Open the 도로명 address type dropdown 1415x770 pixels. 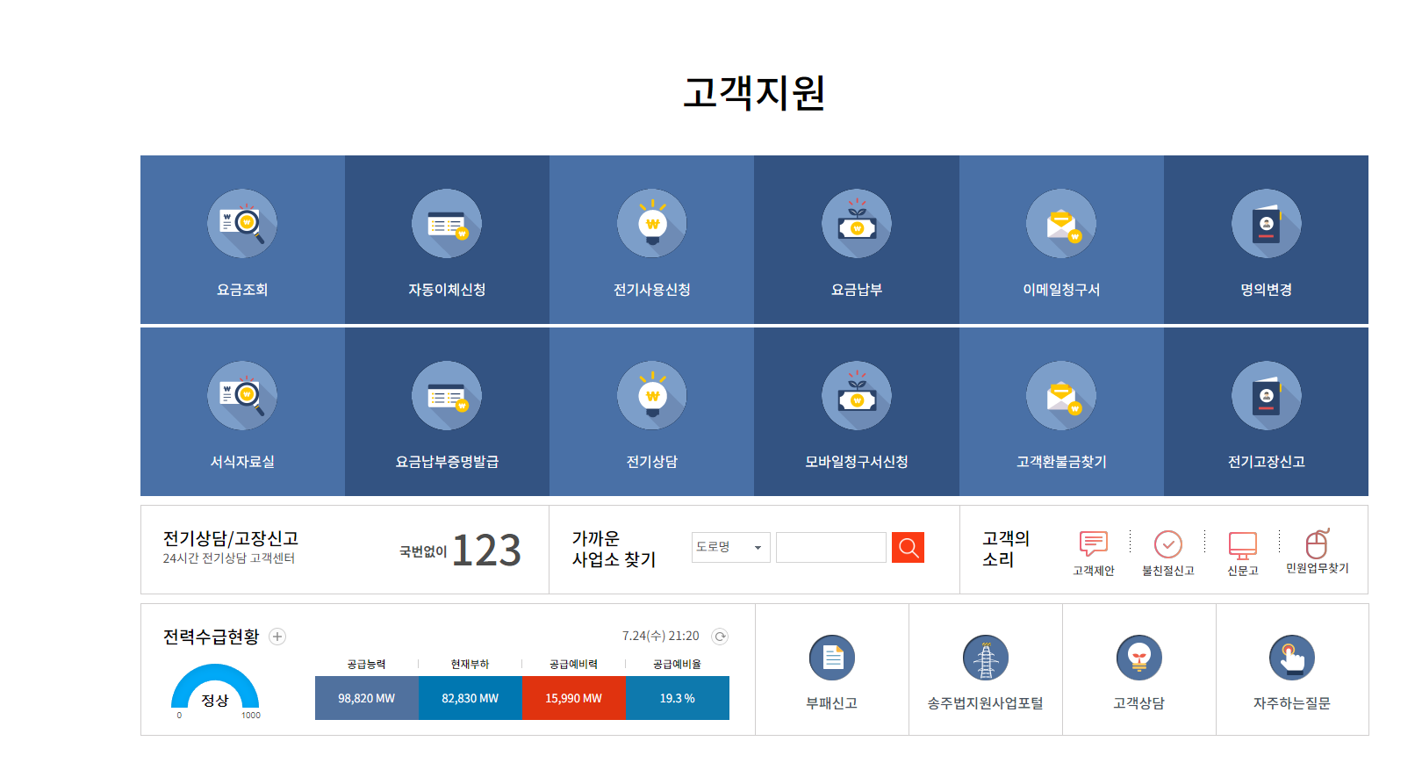(731, 547)
